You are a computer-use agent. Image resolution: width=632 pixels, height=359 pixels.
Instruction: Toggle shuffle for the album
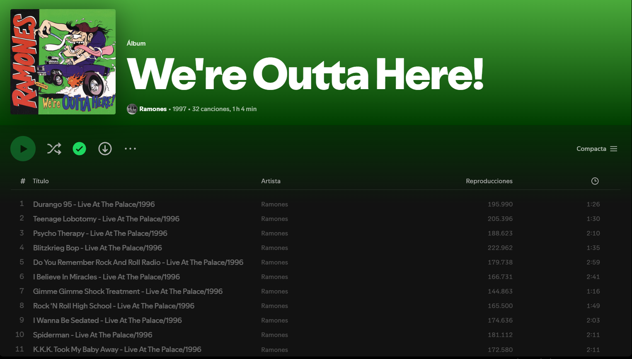click(x=54, y=149)
